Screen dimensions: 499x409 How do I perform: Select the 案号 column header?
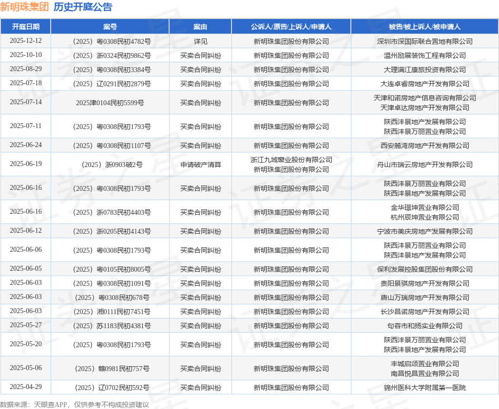click(x=110, y=27)
